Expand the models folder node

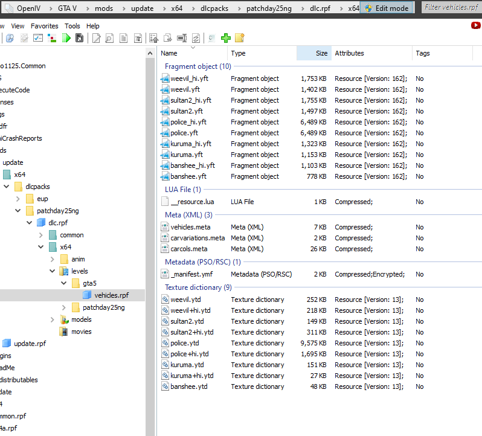pyautogui.click(x=52, y=319)
